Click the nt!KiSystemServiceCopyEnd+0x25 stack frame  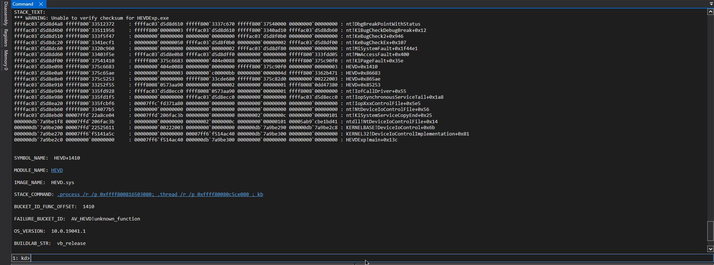pos(389,115)
